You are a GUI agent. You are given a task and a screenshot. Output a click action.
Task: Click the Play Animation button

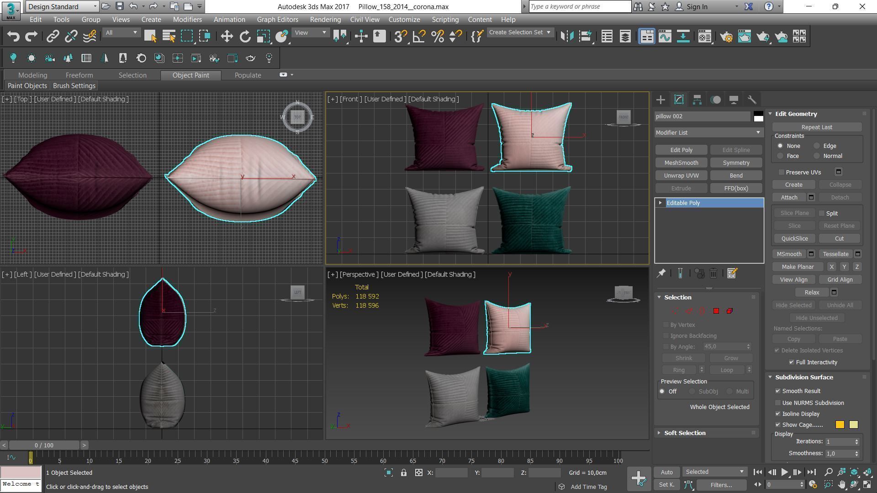pos(784,472)
